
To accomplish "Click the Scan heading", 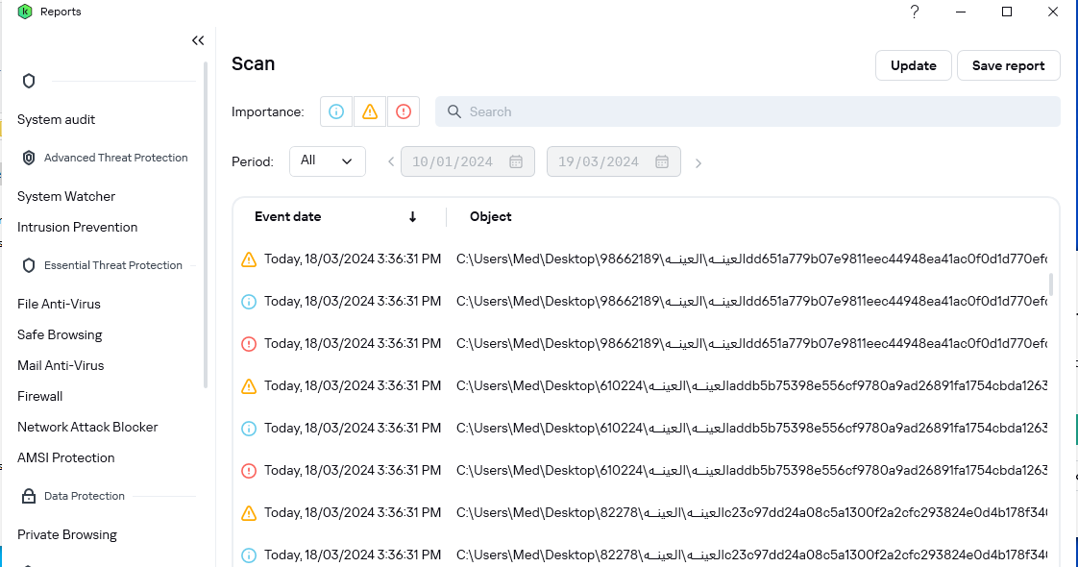I will pos(253,64).
